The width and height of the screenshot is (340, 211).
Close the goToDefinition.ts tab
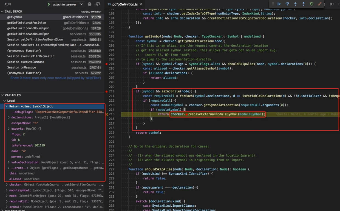141,4
